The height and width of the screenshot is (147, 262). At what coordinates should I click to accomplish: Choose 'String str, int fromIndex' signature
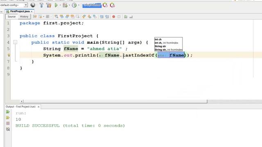168,50
